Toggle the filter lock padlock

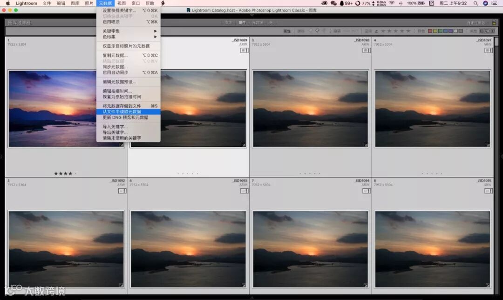tap(494, 23)
